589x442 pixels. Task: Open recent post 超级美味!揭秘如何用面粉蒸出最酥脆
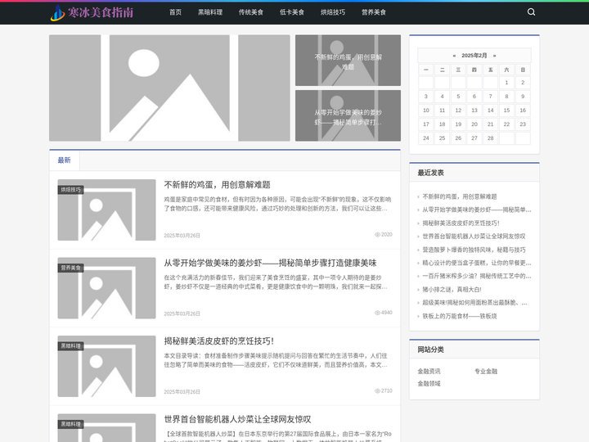tap(474, 303)
